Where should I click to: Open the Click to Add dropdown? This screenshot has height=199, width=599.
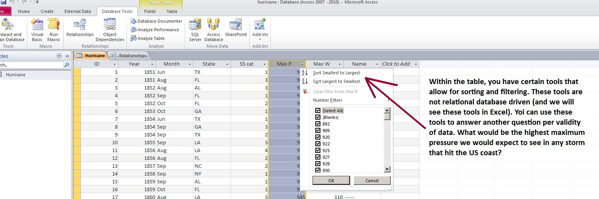point(416,64)
